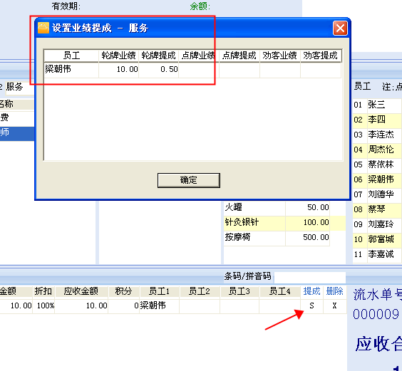Select the 10.00 轮牌业绩 cell
Image resolution: width=402 pixels, height=371 pixels.
[x=119, y=70]
